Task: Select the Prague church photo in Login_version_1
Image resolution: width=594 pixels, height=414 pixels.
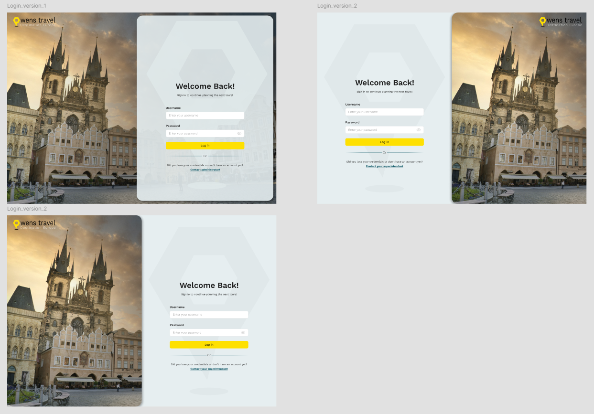Action: pos(72,108)
